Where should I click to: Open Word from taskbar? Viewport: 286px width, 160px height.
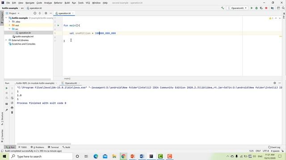(x=142, y=156)
